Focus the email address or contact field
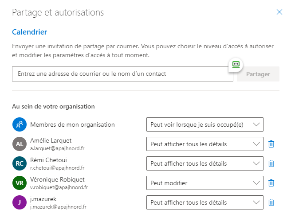 (122, 74)
